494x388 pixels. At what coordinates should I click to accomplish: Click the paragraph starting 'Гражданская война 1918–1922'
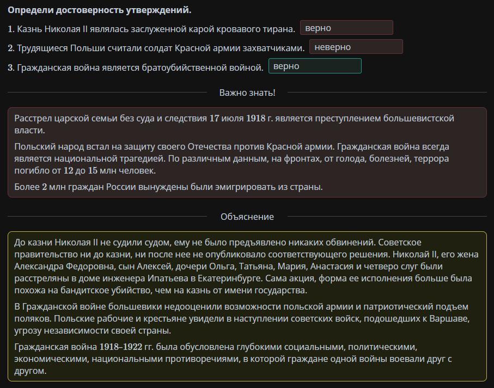(x=233, y=359)
